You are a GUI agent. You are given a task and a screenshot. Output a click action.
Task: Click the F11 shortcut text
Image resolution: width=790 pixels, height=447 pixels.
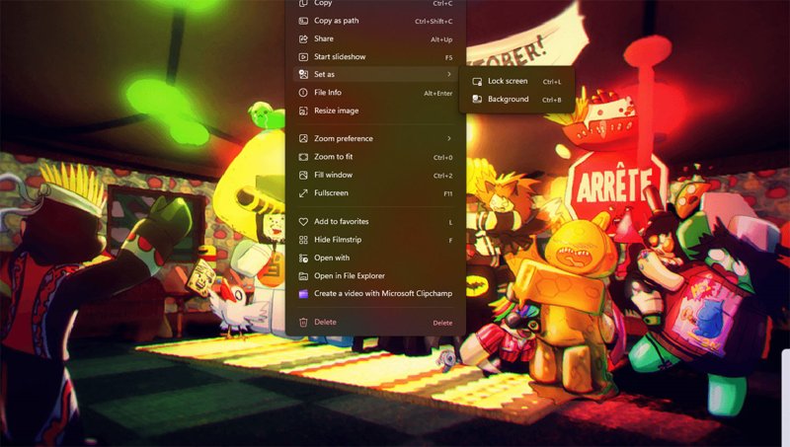click(448, 193)
